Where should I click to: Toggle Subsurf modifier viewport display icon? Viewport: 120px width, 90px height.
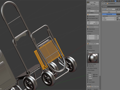(119, 9)
